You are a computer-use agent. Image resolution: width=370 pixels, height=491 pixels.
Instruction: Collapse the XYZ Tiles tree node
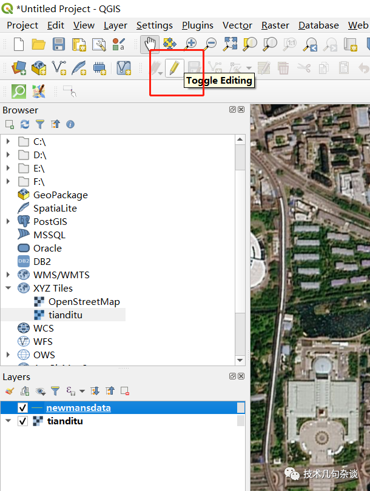pyautogui.click(x=8, y=288)
